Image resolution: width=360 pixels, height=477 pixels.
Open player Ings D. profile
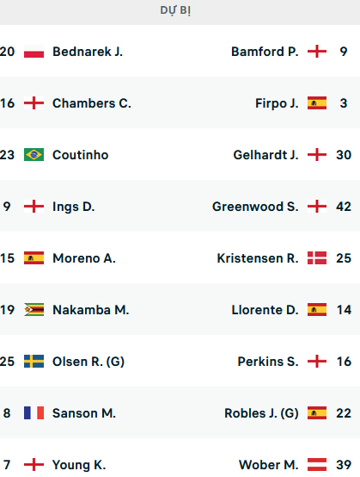coord(73,207)
